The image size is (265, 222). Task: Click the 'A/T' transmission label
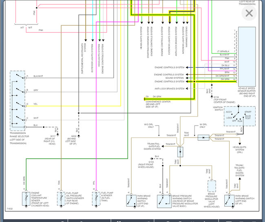(22, 28)
